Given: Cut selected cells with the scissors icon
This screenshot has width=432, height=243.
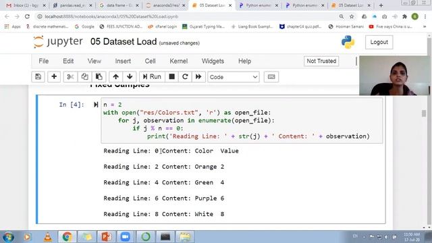Looking at the screenshot, I should point(70,77).
